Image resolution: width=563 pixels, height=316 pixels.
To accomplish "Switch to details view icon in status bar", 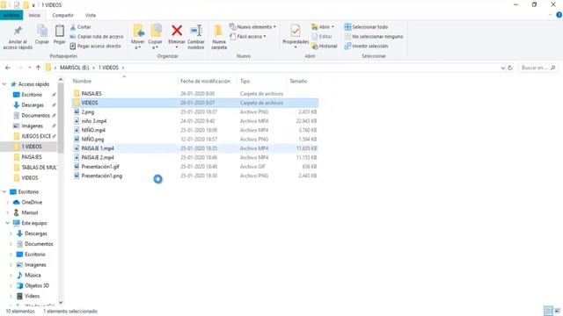I will (548, 311).
